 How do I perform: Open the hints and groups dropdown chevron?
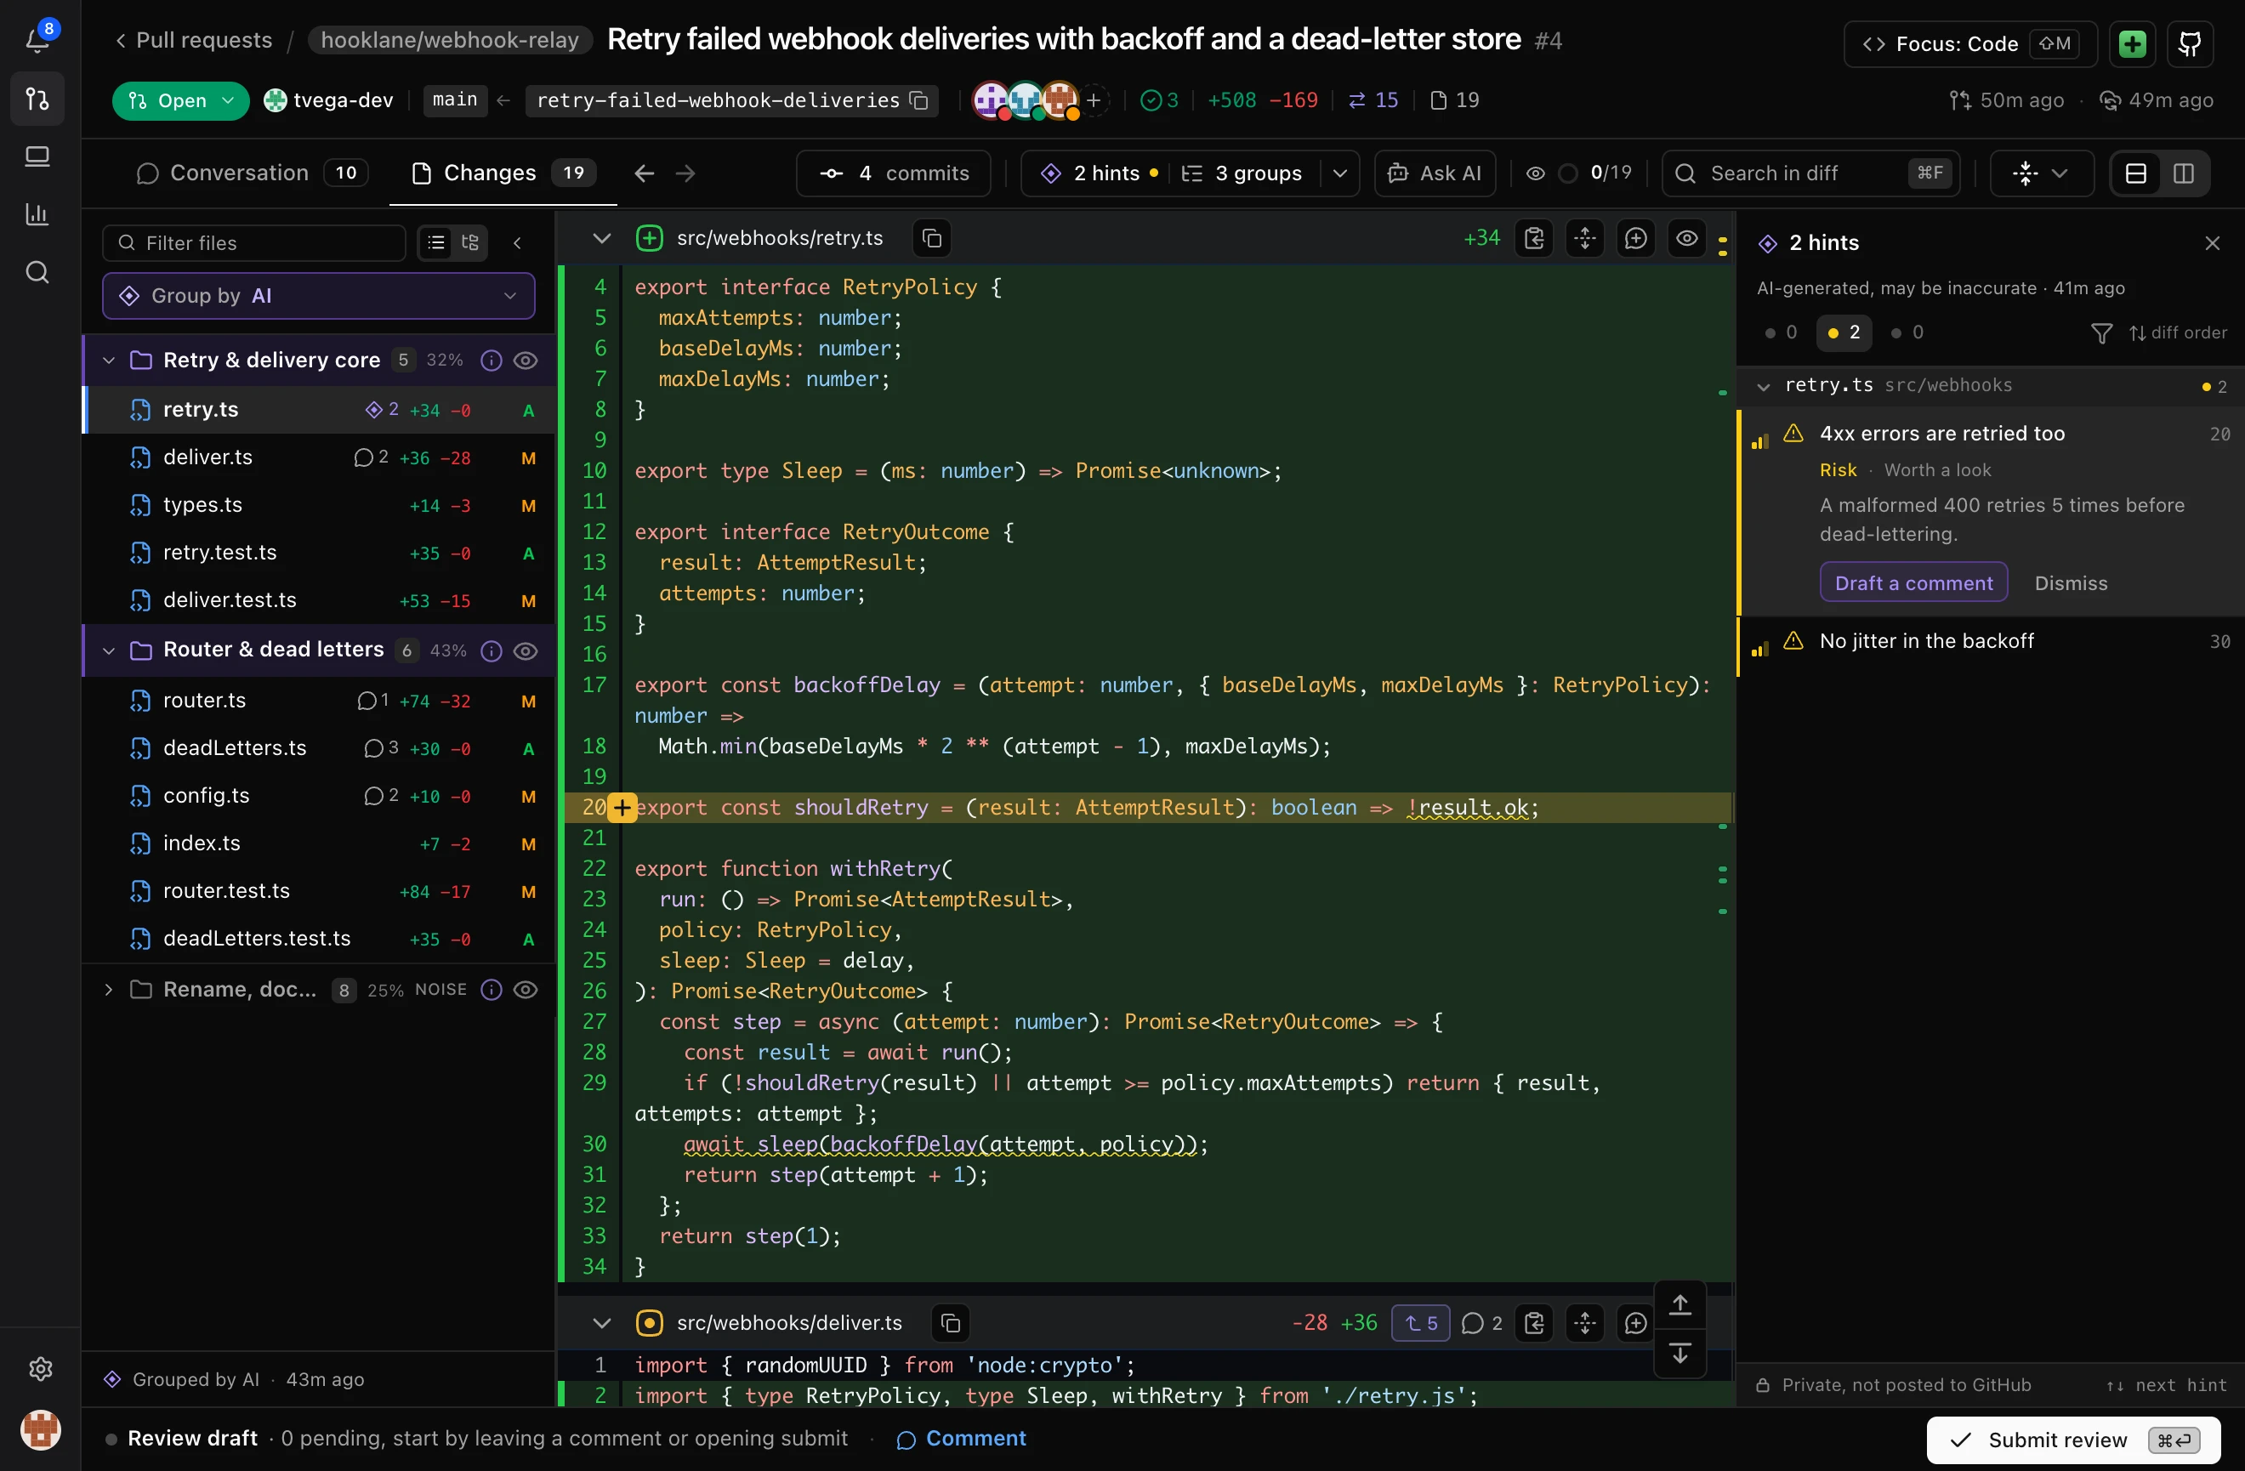(1339, 173)
